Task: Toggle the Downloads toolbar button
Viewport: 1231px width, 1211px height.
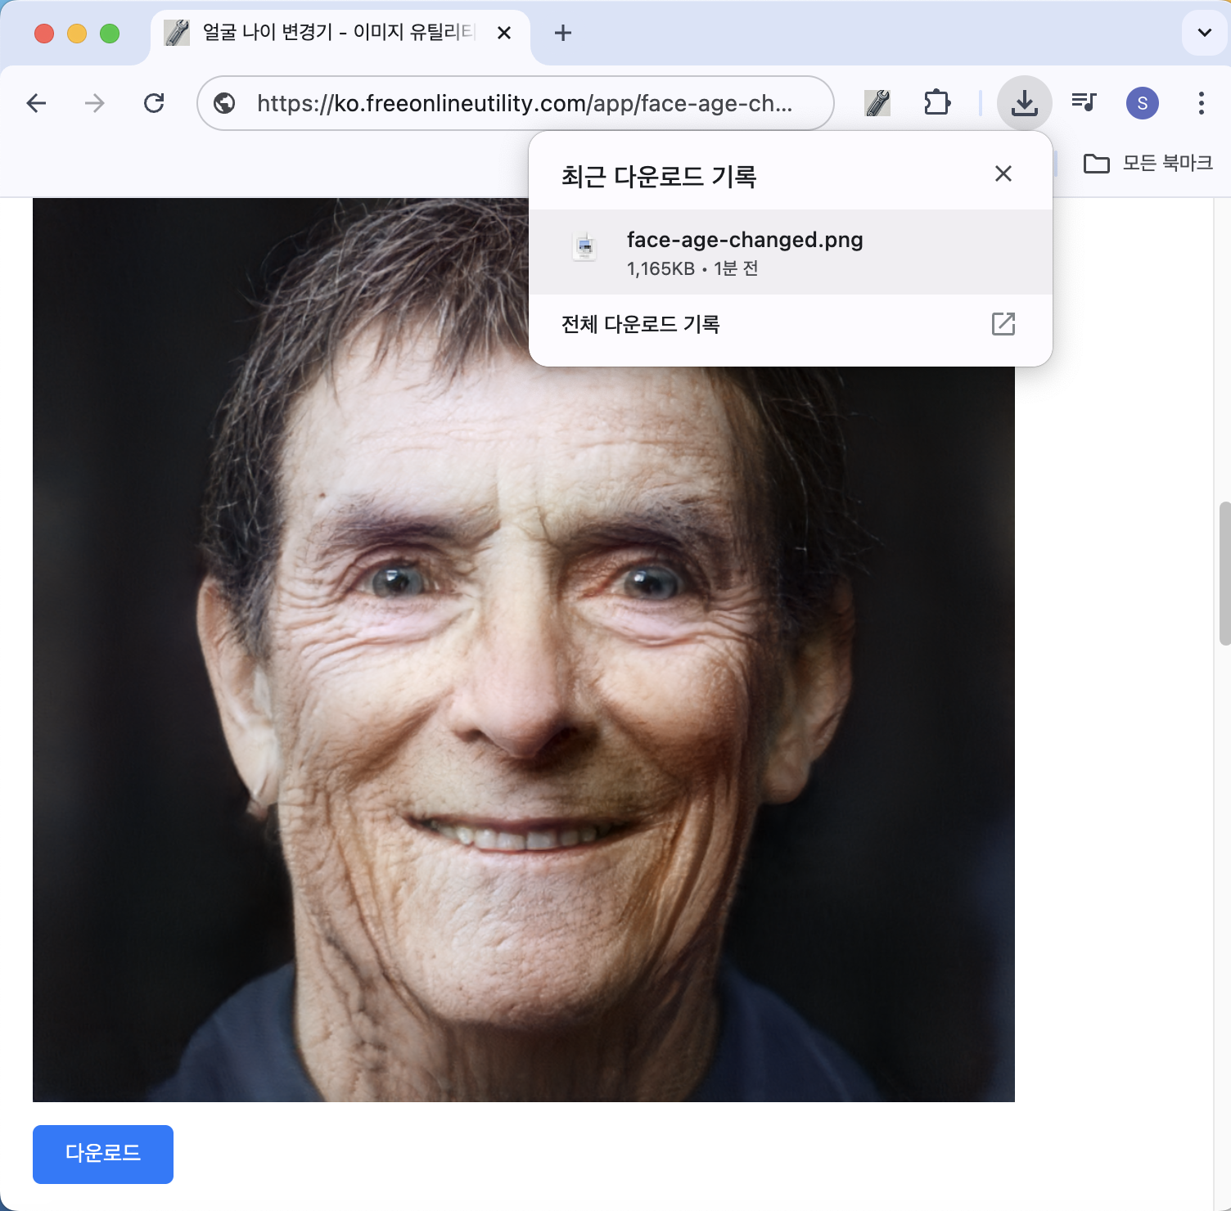Action: click(x=1024, y=103)
